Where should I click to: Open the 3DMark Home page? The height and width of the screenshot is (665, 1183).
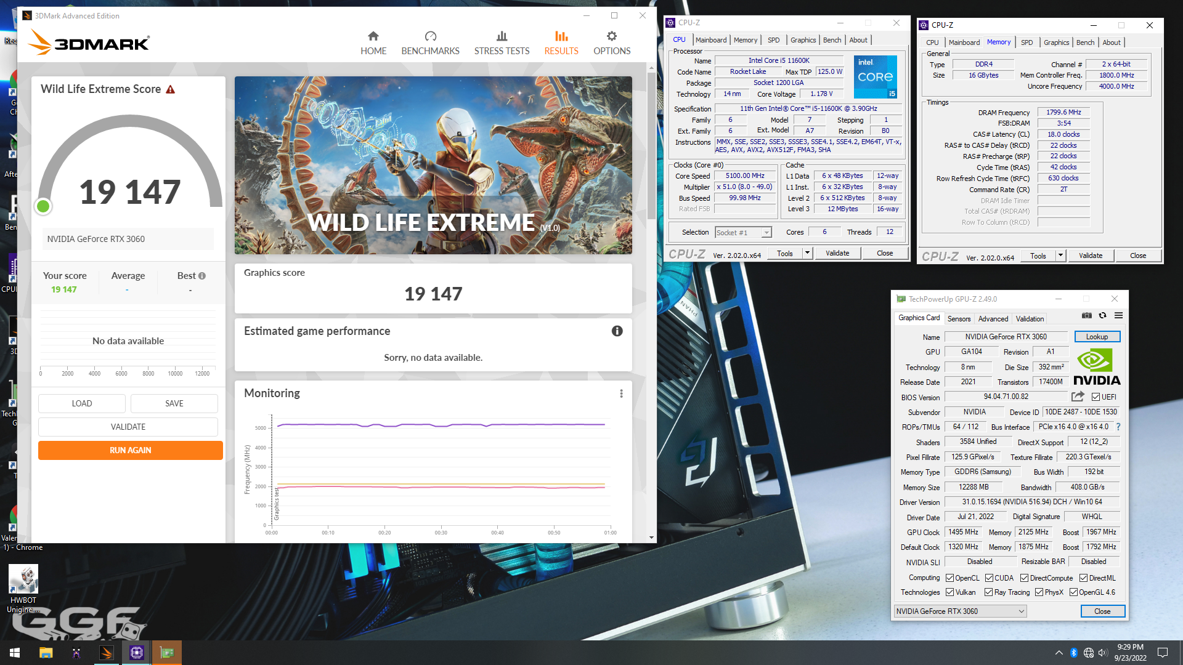pos(373,43)
